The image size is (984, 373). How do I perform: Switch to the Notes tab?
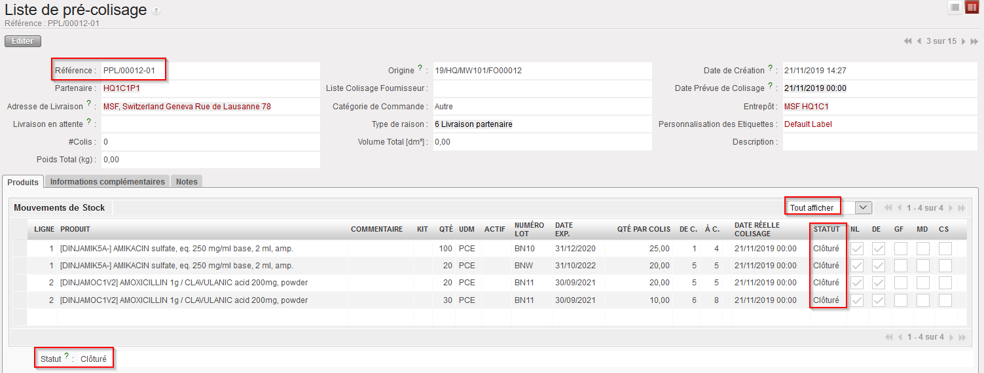click(x=187, y=182)
